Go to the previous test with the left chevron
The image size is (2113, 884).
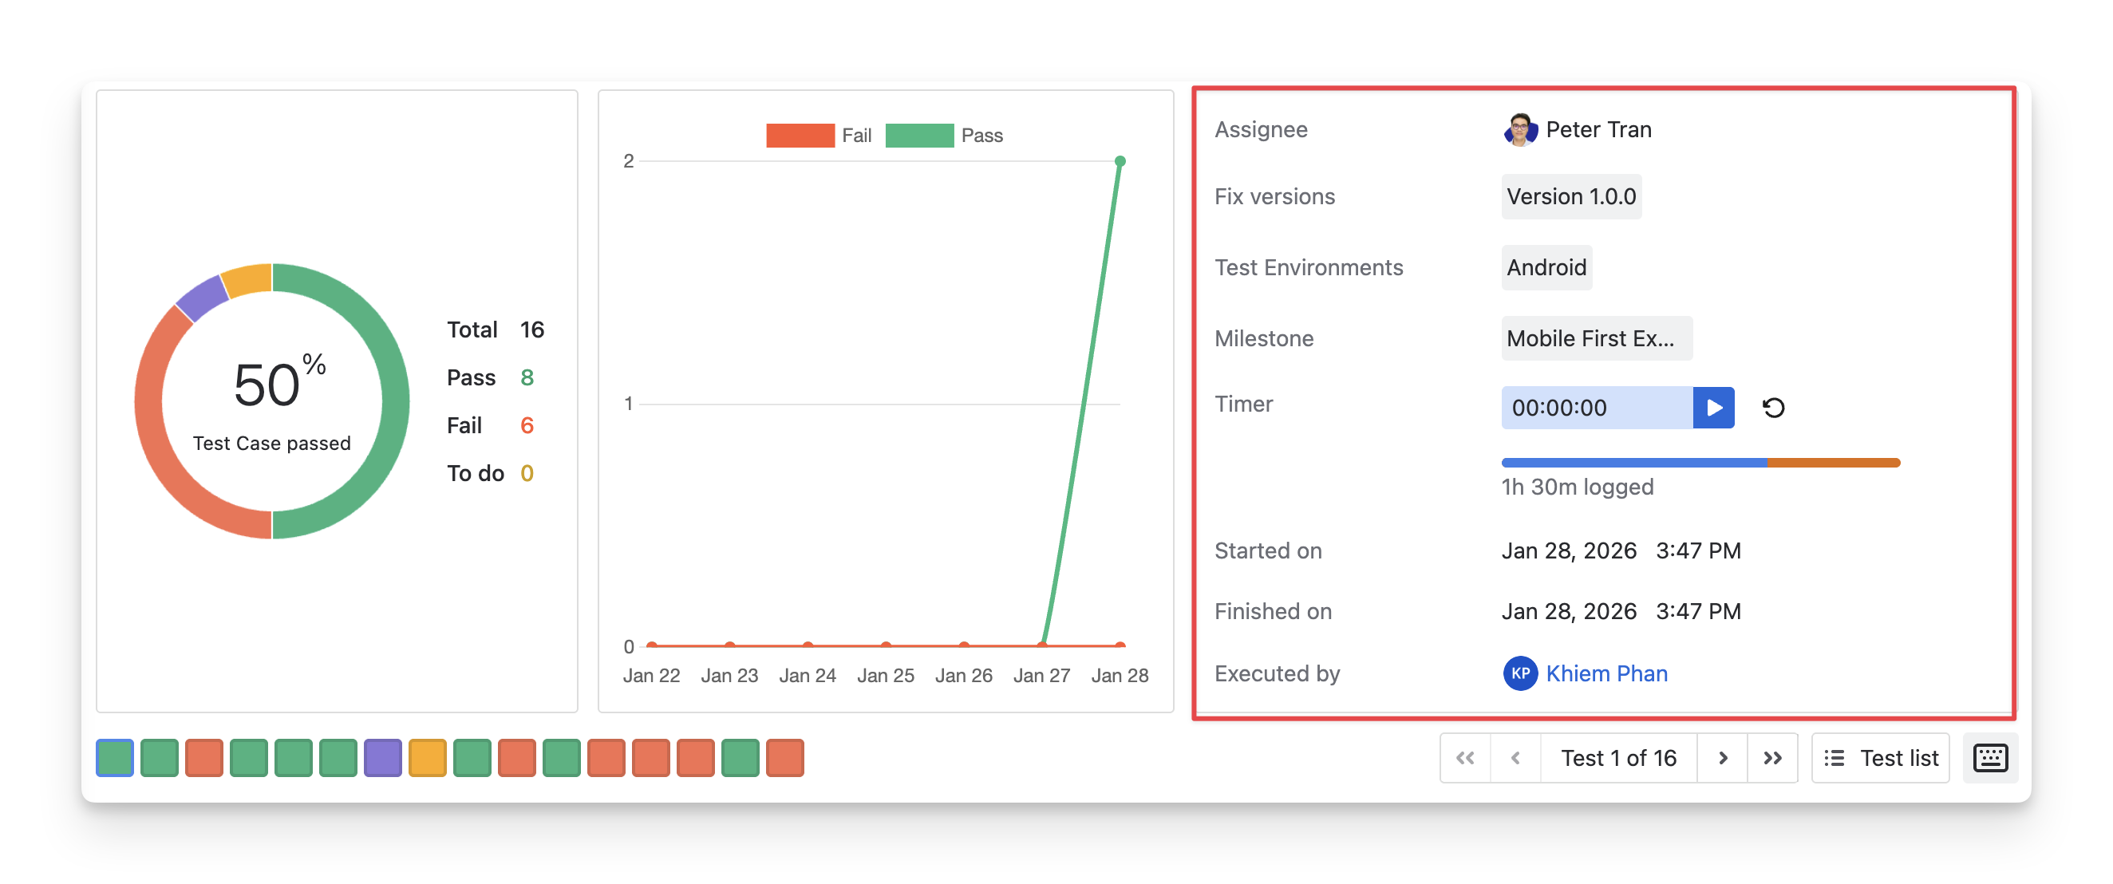[x=1515, y=758]
